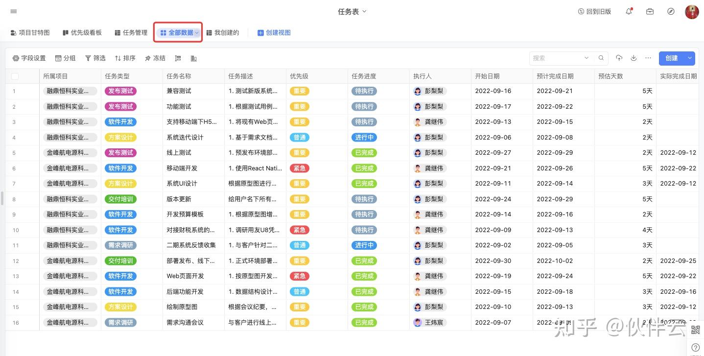This screenshot has width=704, height=356.
Task: Open the 筛选 filter tool
Action: pos(95,58)
